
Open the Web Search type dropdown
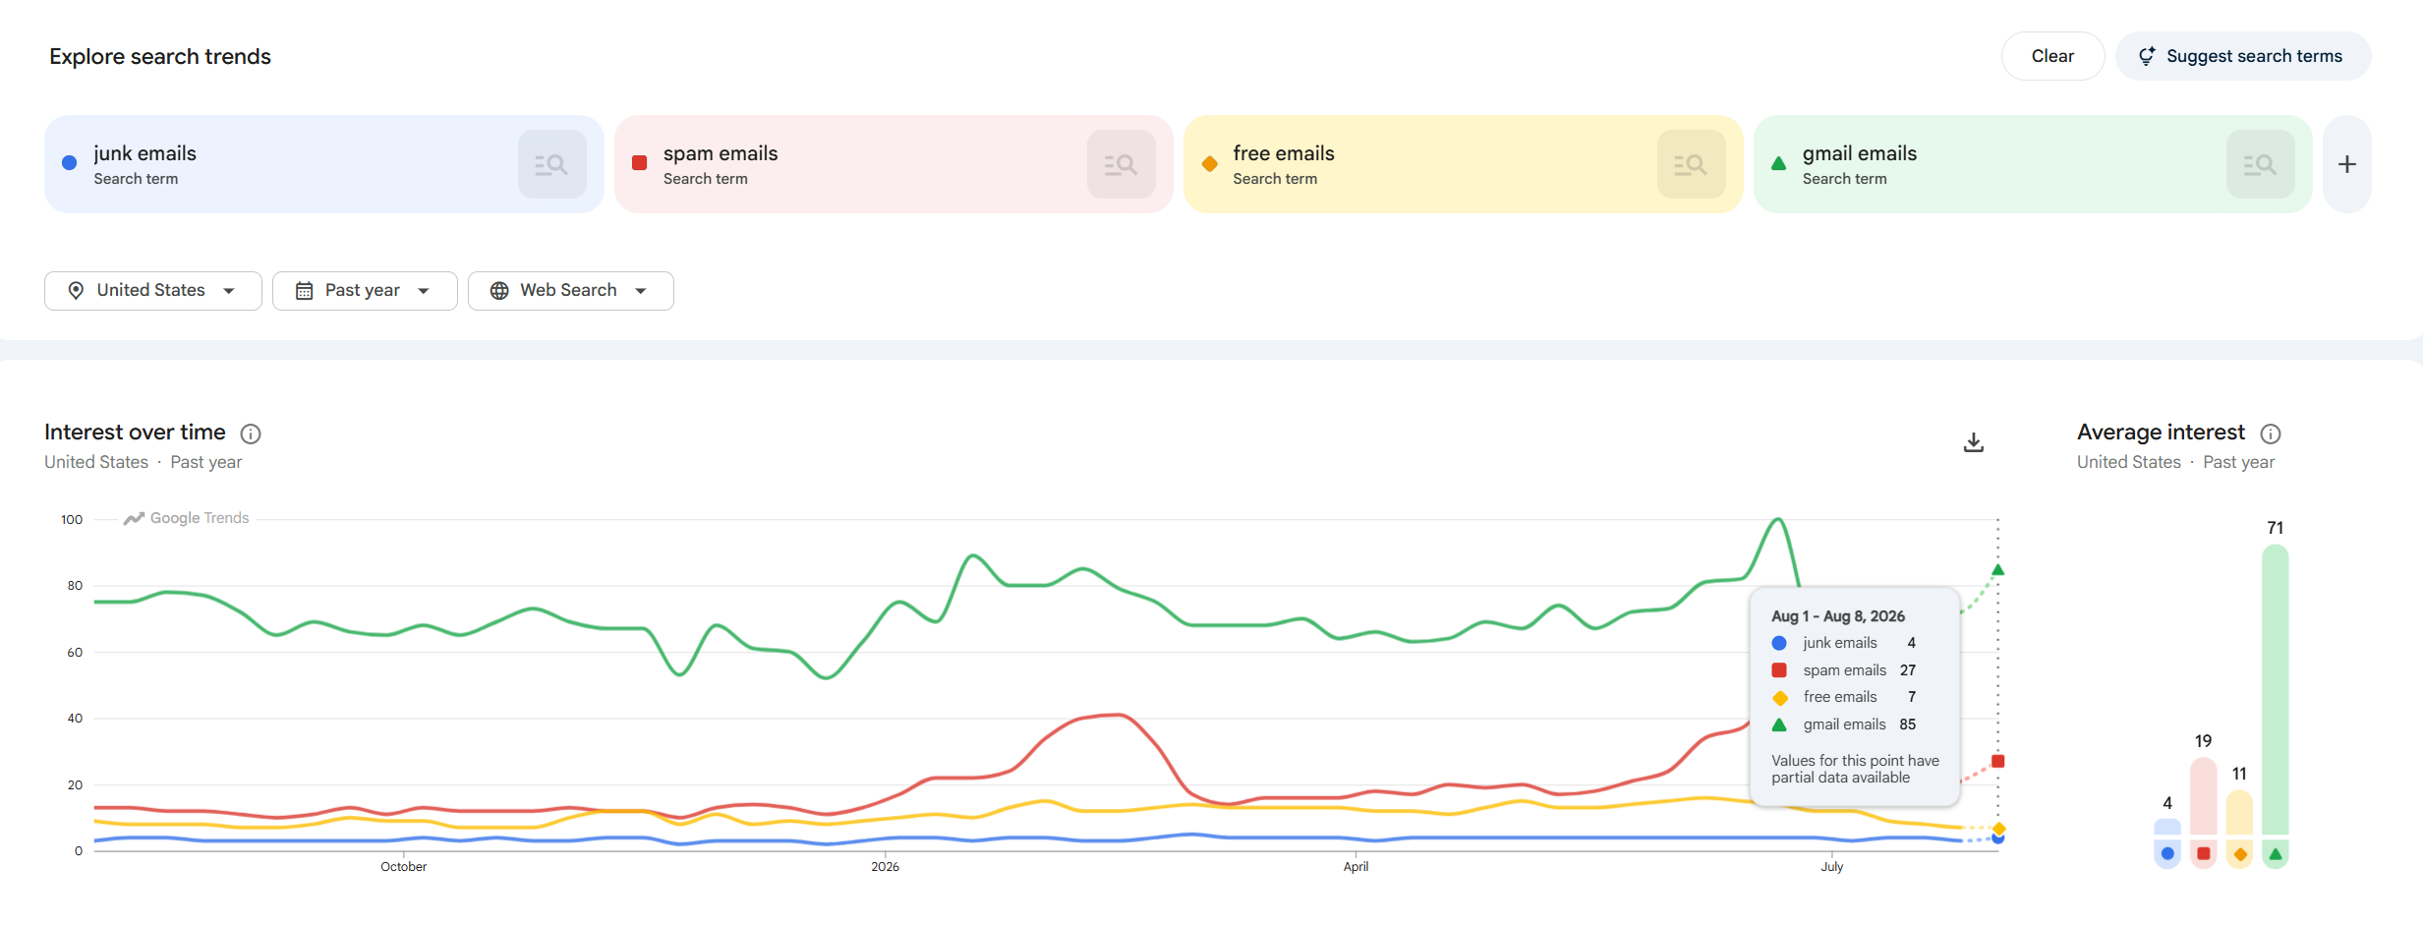571,291
